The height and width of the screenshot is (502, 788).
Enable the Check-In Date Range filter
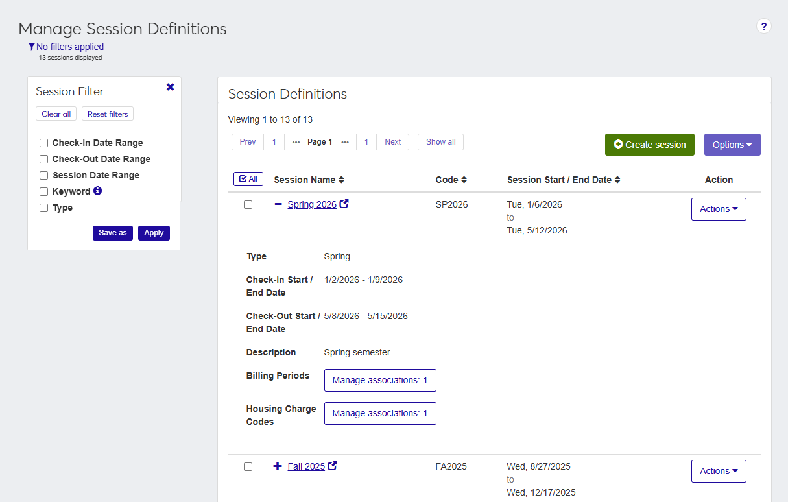43,143
